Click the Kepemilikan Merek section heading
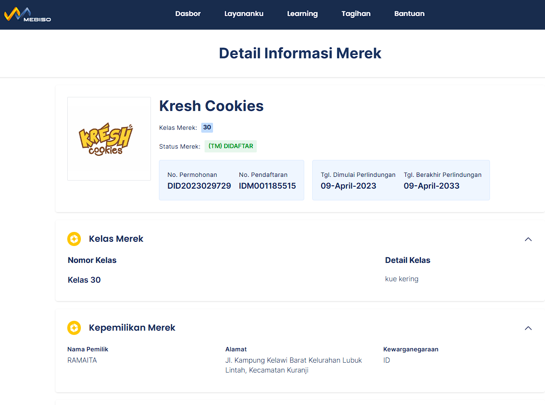This screenshot has width=545, height=405. click(x=132, y=328)
